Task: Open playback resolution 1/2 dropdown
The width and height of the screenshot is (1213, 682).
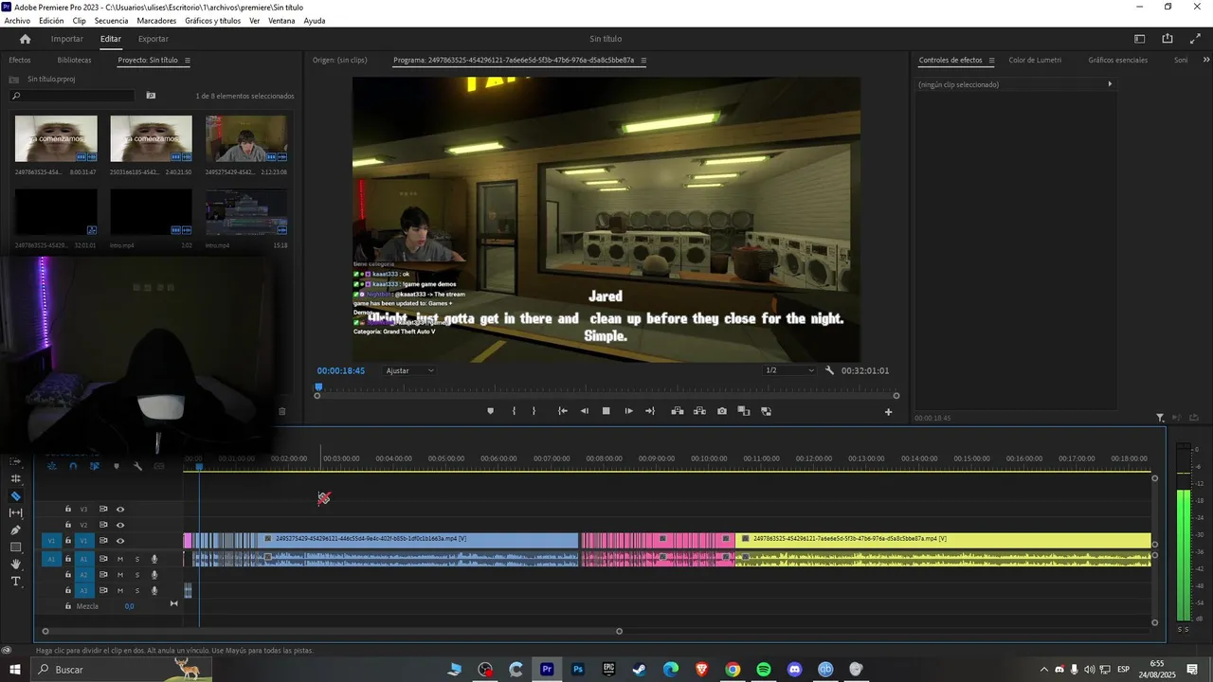Action: 789,370
